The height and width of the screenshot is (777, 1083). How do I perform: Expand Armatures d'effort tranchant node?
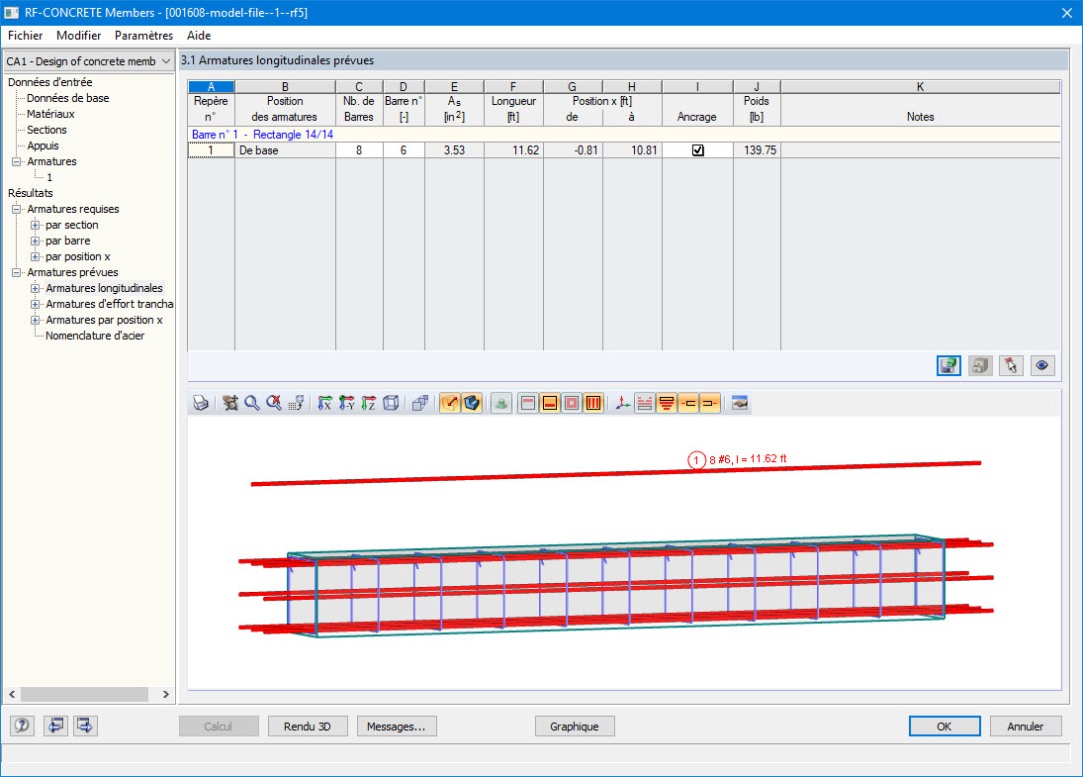pyautogui.click(x=36, y=304)
